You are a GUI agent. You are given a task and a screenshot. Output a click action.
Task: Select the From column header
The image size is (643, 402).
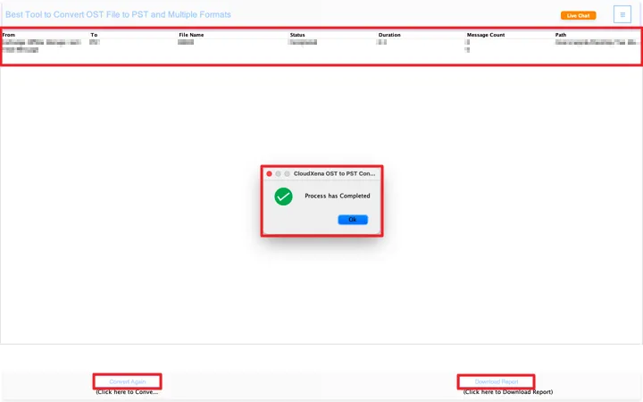pos(9,35)
